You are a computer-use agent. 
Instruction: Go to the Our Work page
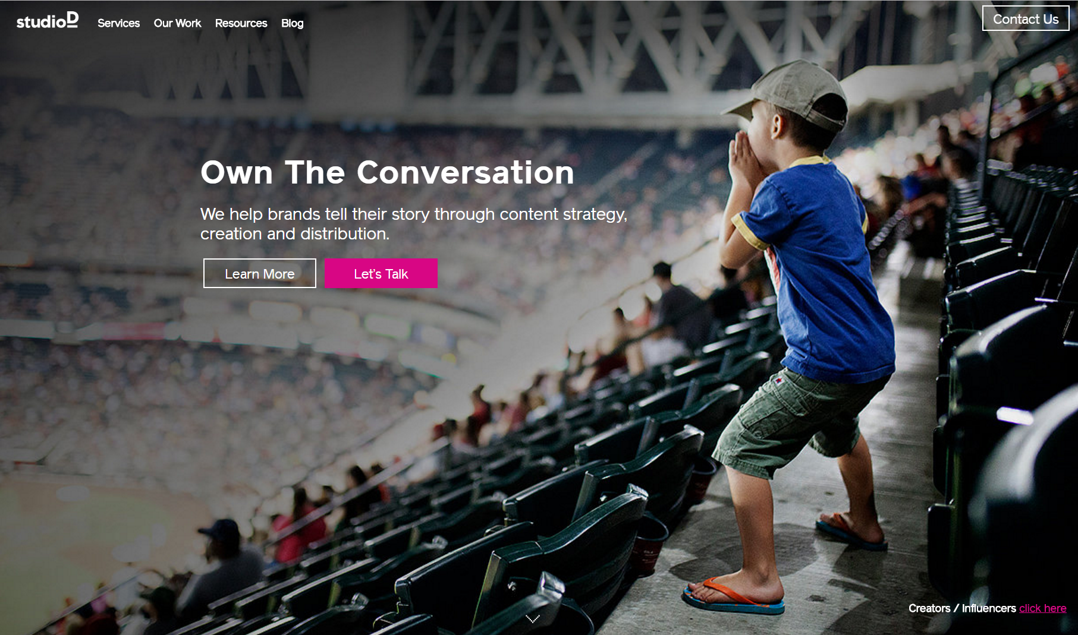177,23
